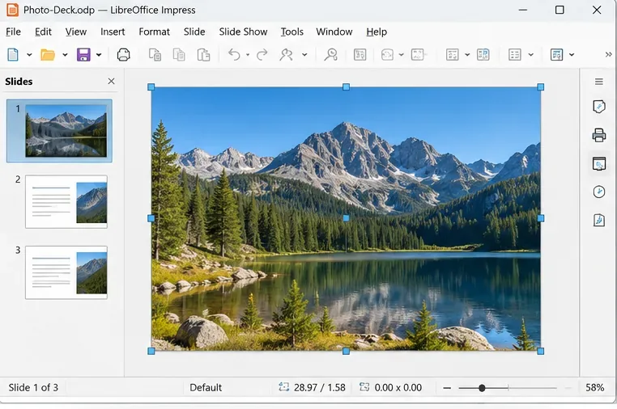Click the mountain lake image on the slide

click(x=346, y=219)
